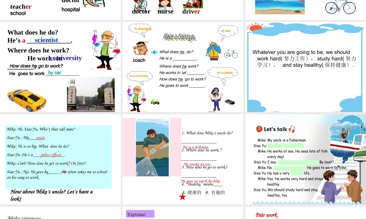Click the word 'driver'
This screenshot has height=219, width=366.
tap(191, 11)
